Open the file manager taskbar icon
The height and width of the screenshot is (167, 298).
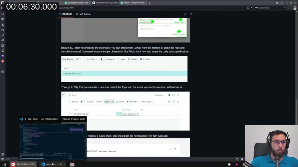72,164
